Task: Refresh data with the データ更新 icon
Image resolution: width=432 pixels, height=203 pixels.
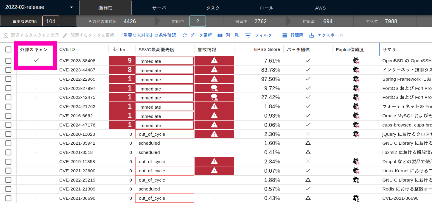Action: 185,35
